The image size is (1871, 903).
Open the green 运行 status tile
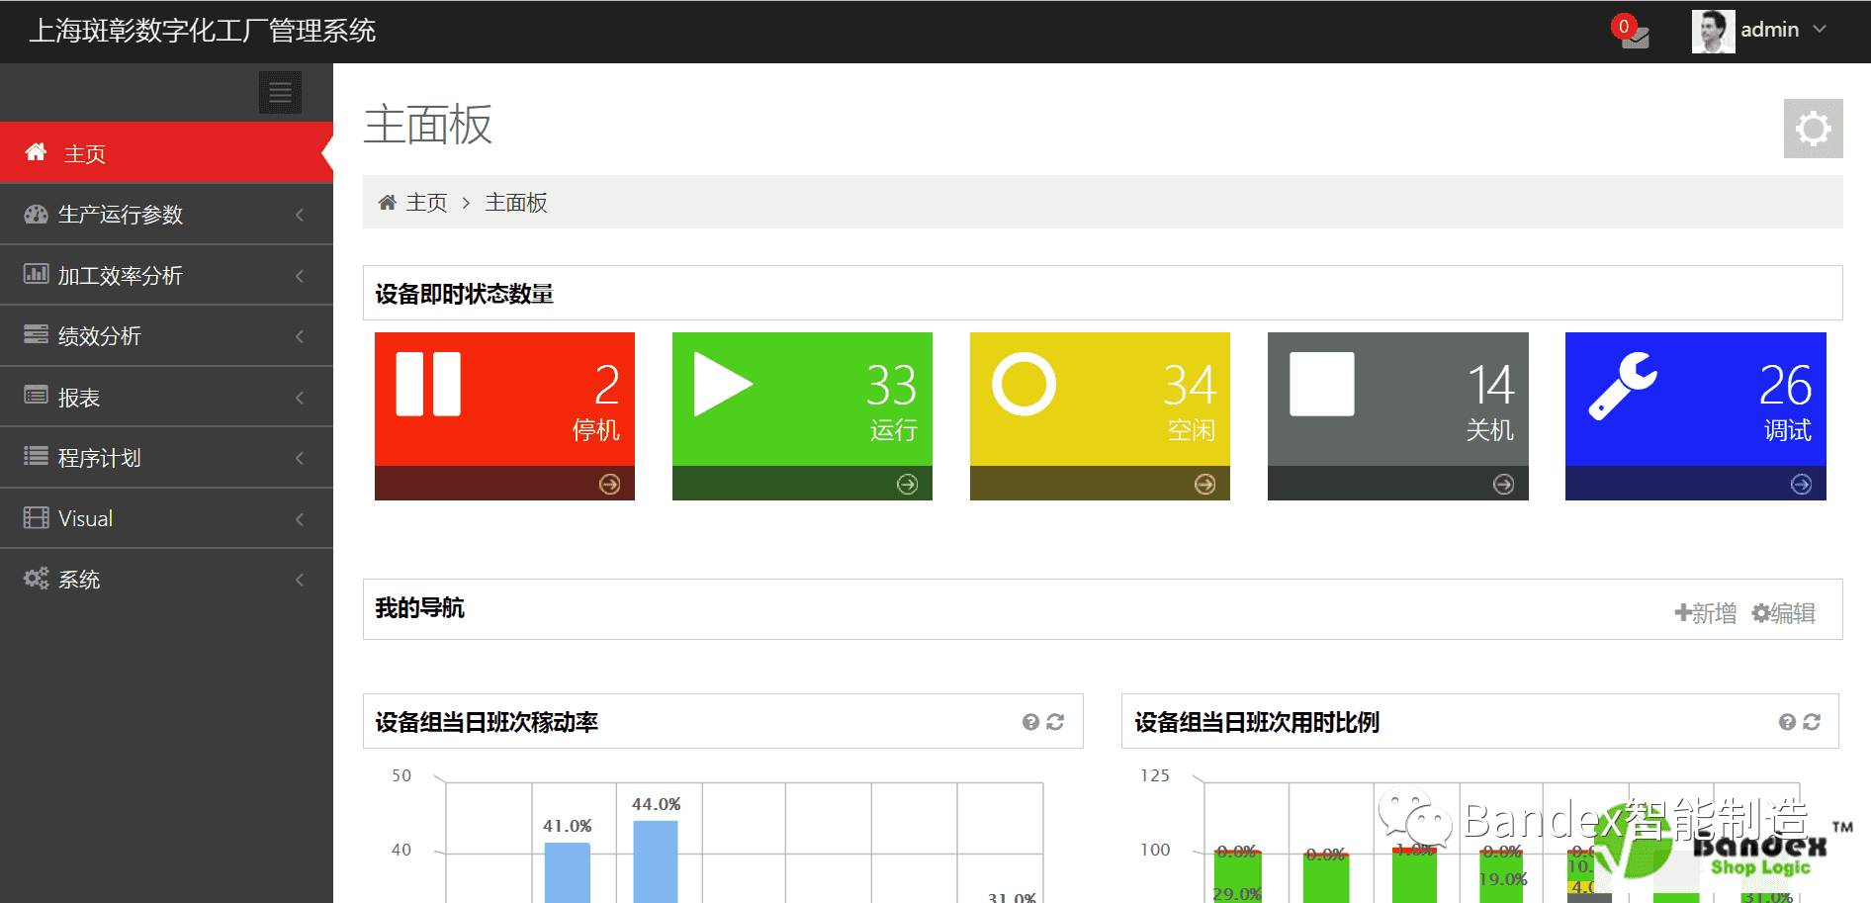pyautogui.click(x=802, y=416)
